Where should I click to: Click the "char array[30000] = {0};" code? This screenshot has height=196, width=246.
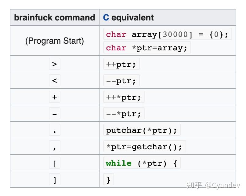point(167,34)
